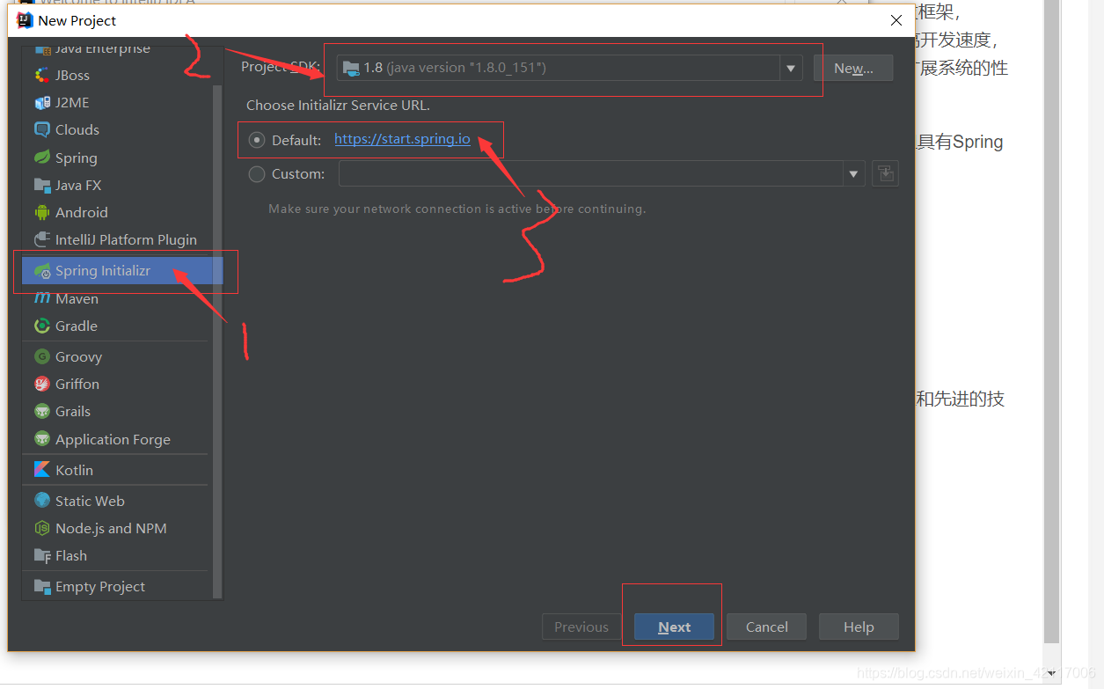
Task: Click the Flash folder icon
Action: [42, 555]
